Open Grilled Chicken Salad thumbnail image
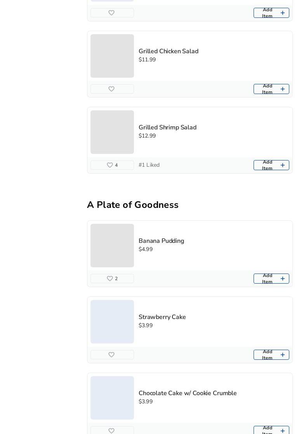 [x=112, y=56]
